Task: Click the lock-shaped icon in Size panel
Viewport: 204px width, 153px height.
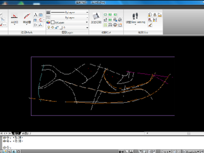Action: [x=155, y=15]
